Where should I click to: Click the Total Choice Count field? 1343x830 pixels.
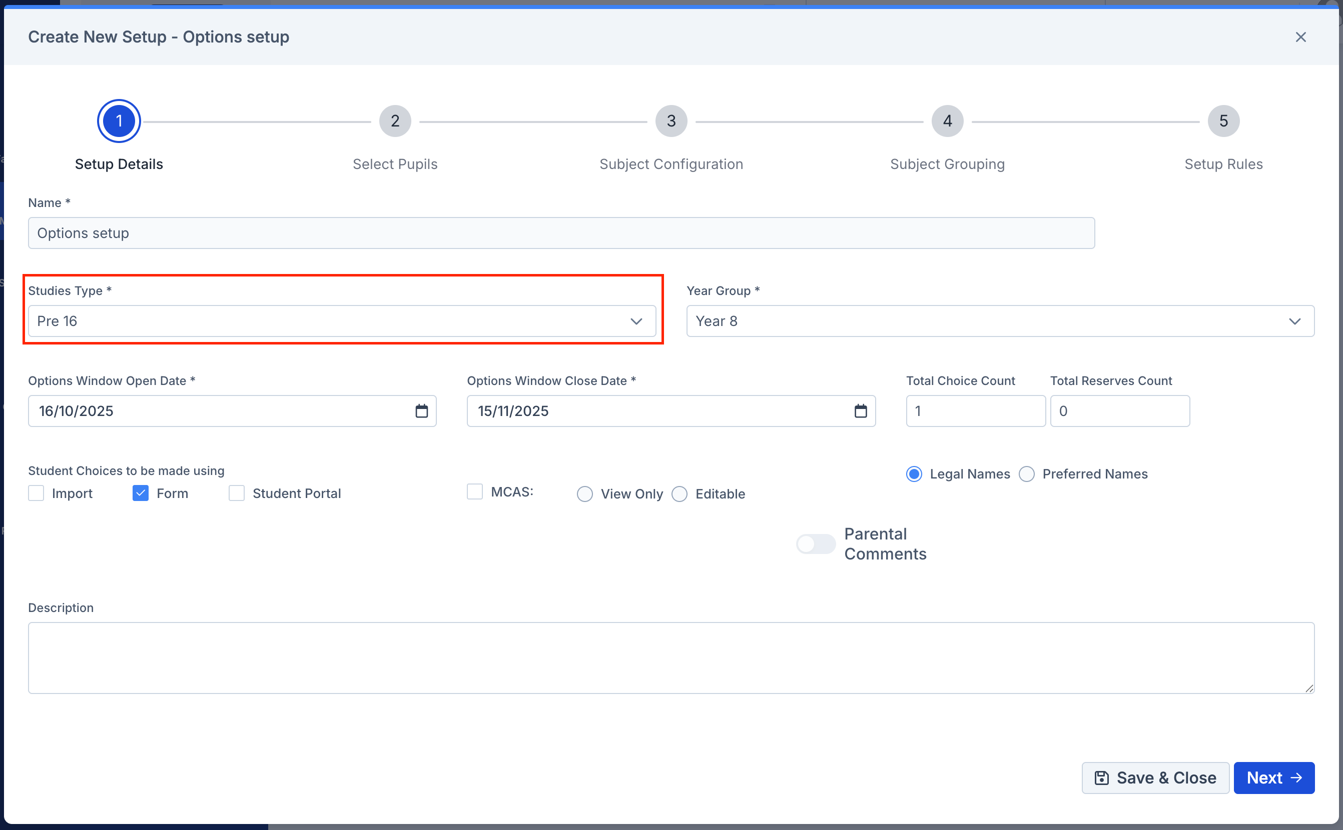point(975,410)
